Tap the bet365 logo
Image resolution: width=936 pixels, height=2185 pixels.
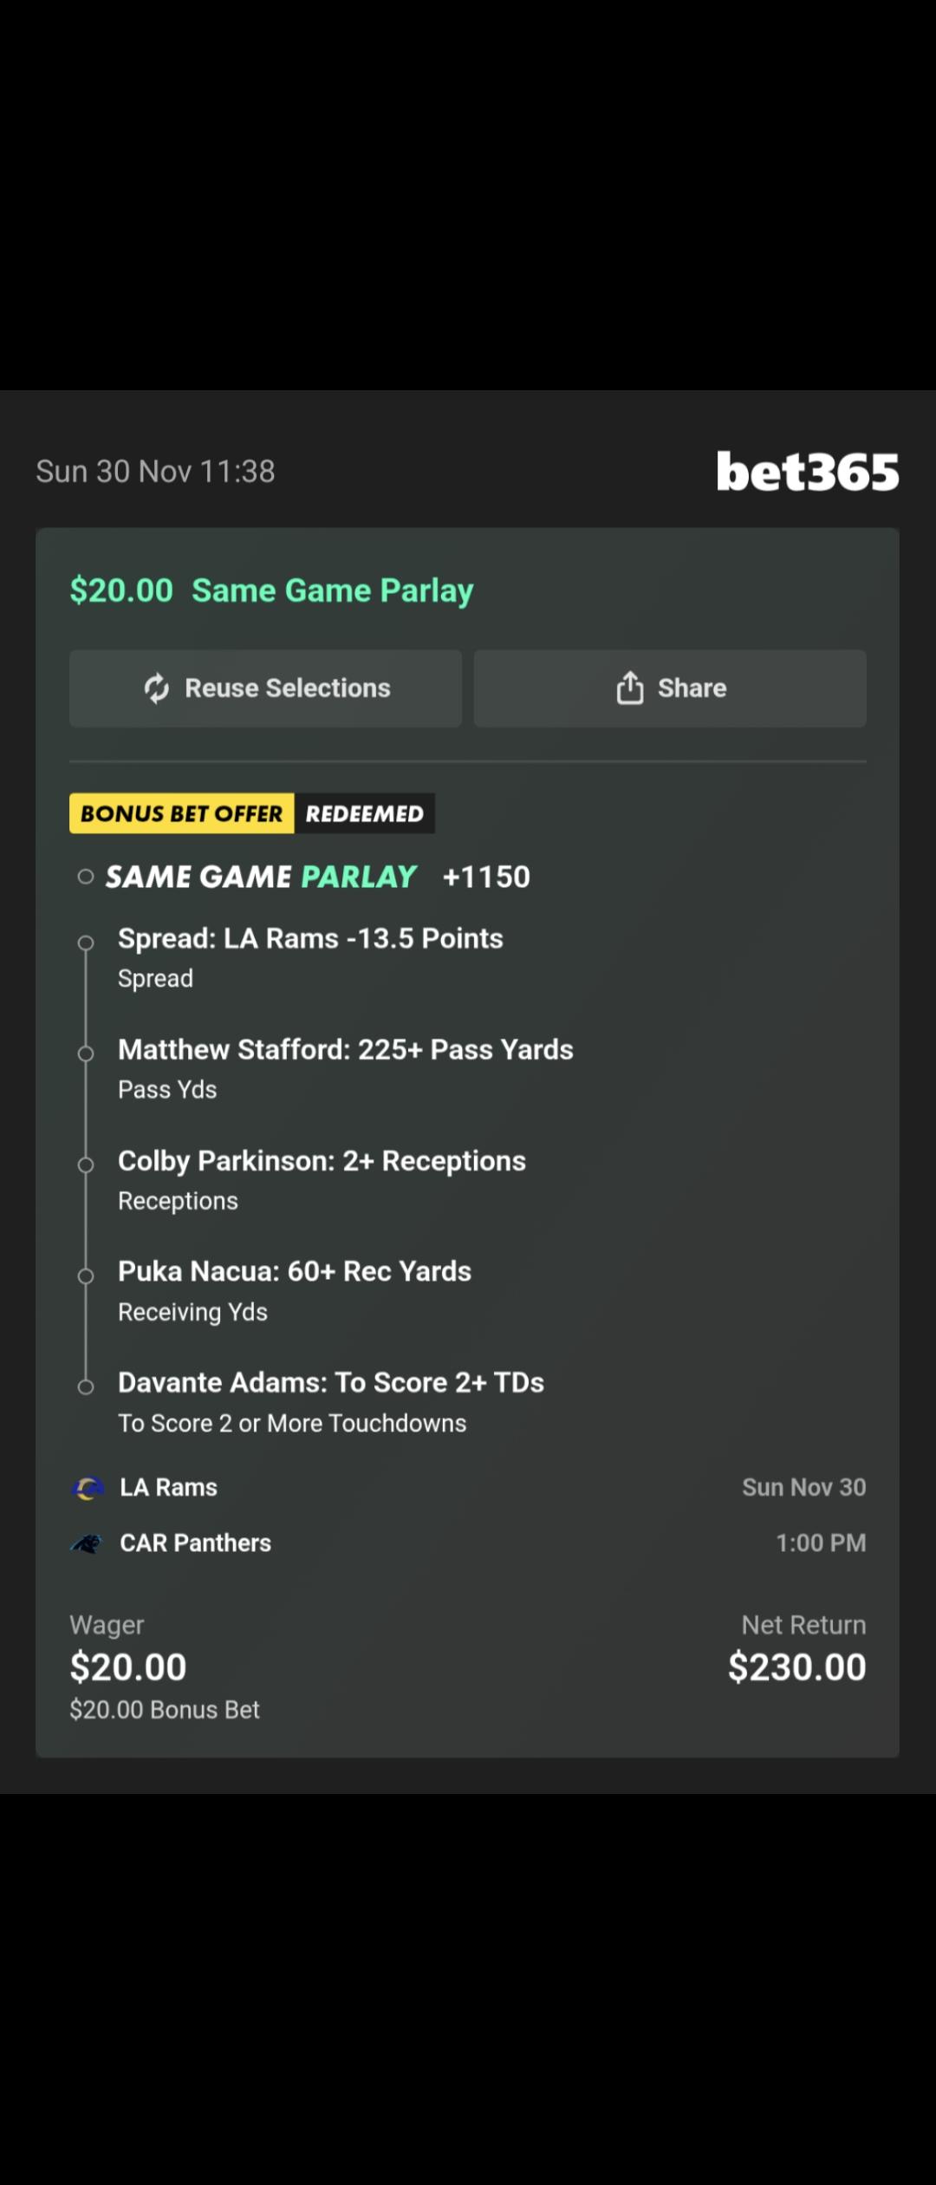point(808,472)
